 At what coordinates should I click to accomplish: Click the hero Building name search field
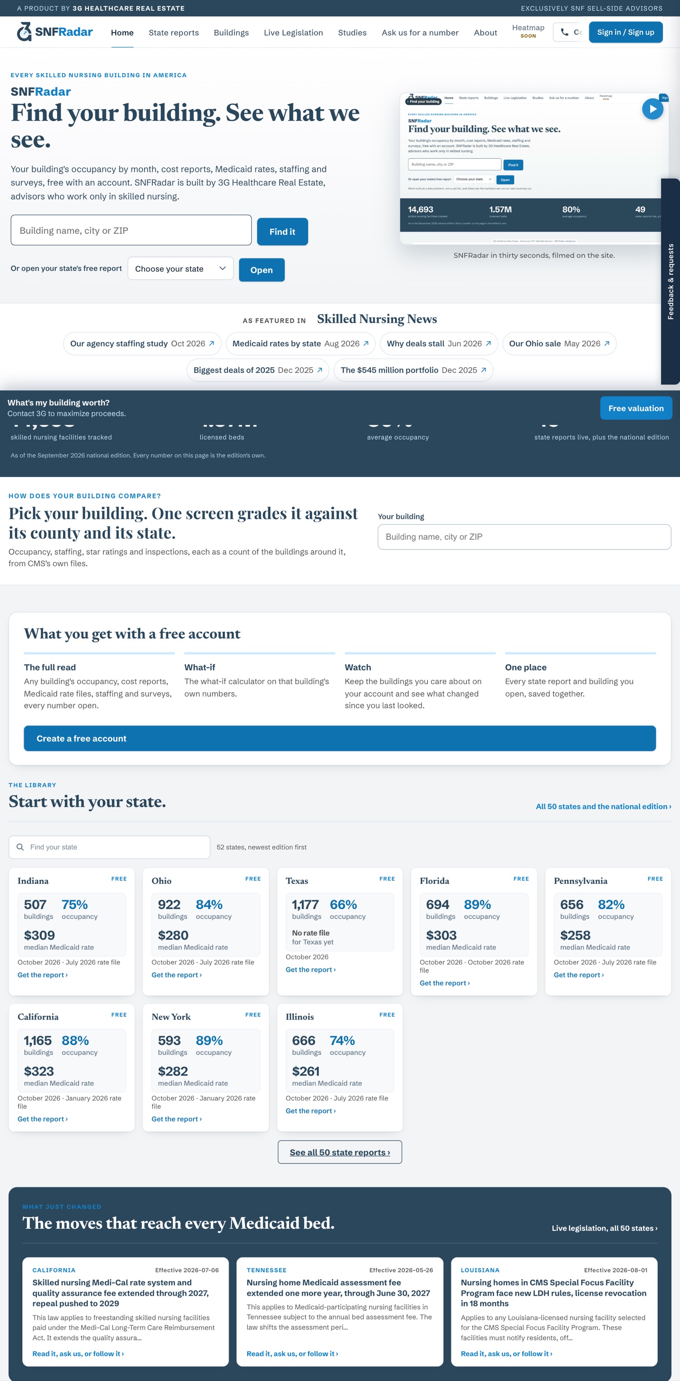pos(131,230)
